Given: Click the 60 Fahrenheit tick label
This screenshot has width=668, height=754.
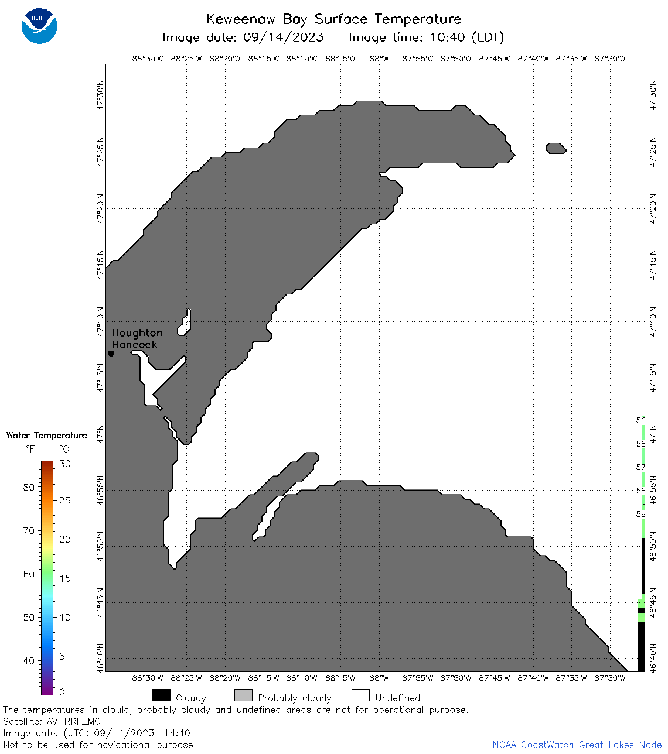Looking at the screenshot, I should coord(29,574).
